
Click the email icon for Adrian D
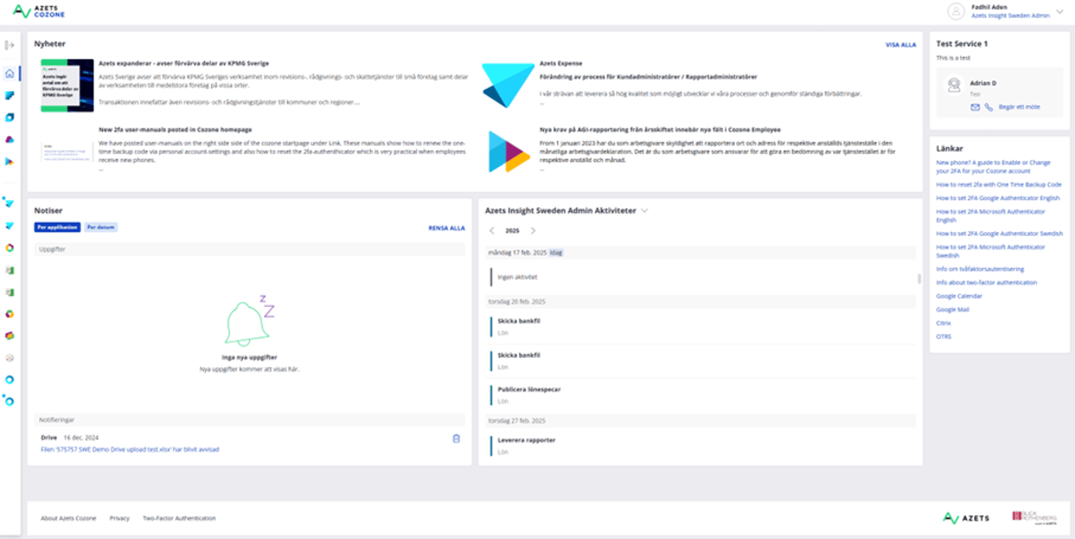[x=975, y=107]
